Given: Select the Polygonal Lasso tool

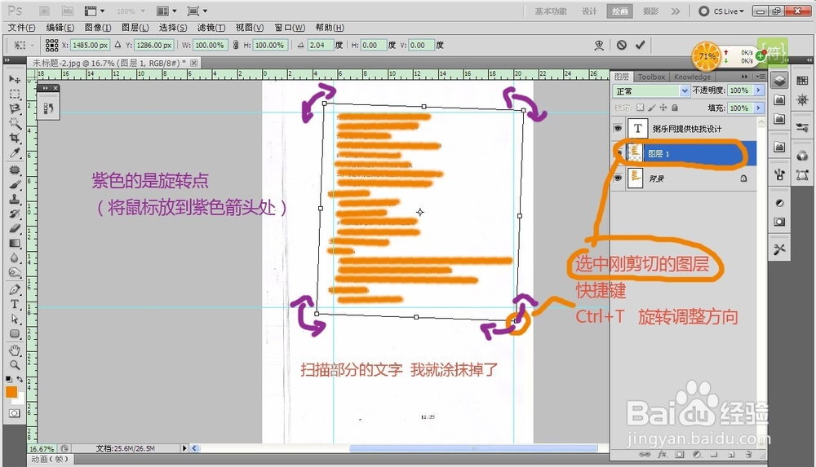Looking at the screenshot, I should tap(15, 108).
